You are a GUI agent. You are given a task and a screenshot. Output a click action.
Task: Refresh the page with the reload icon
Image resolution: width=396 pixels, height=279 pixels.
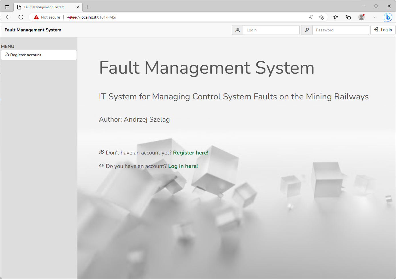pos(21,17)
